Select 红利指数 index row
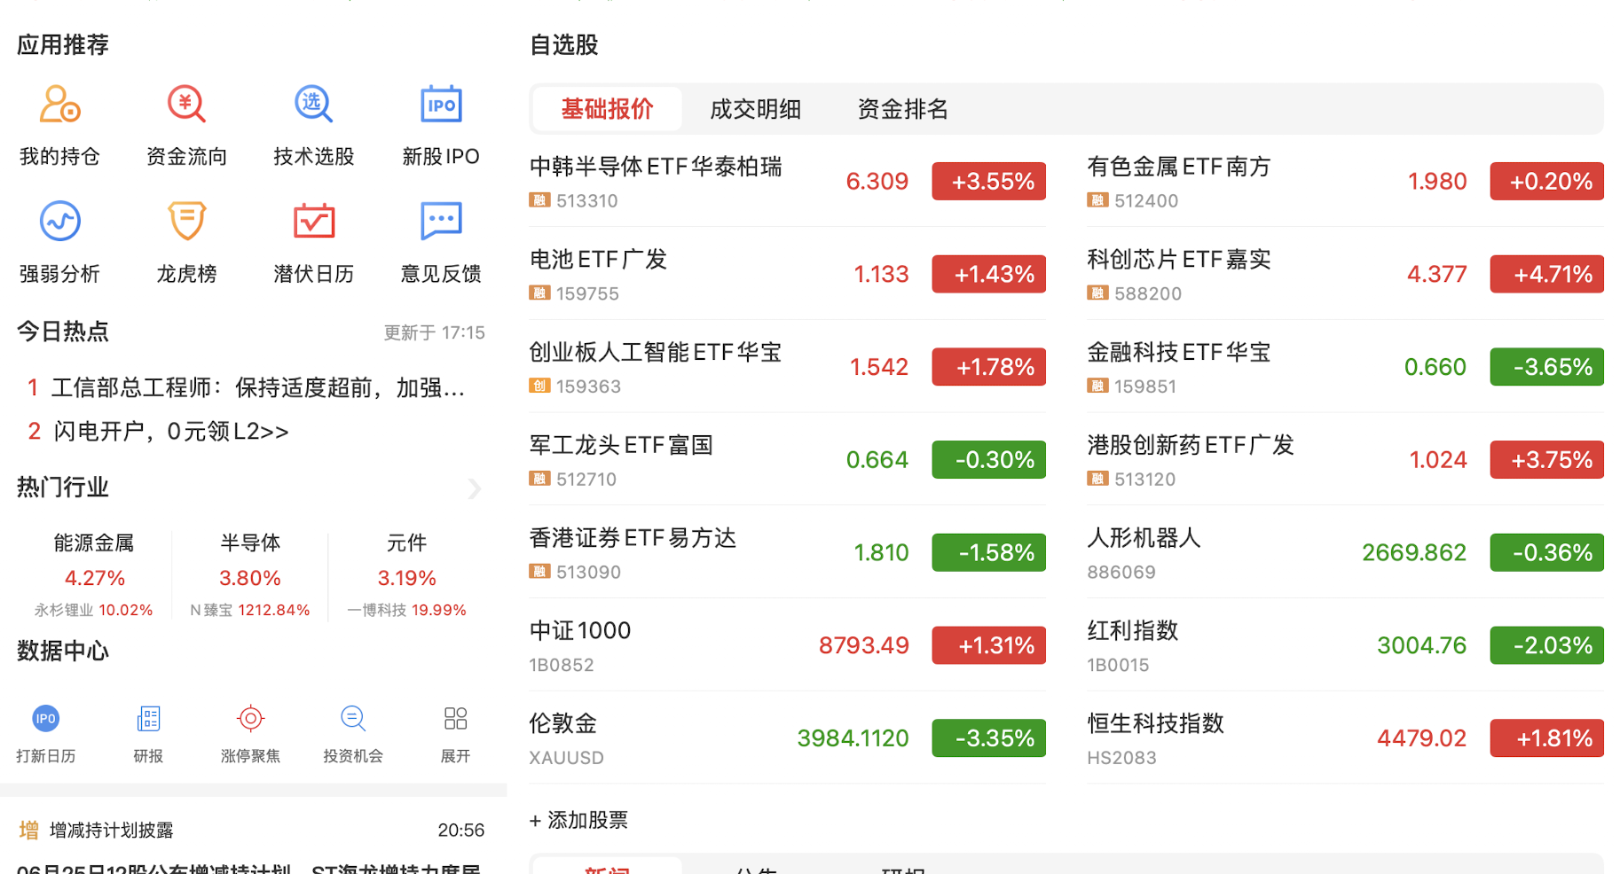Viewport: 1620px width, 874px height. point(1345,645)
